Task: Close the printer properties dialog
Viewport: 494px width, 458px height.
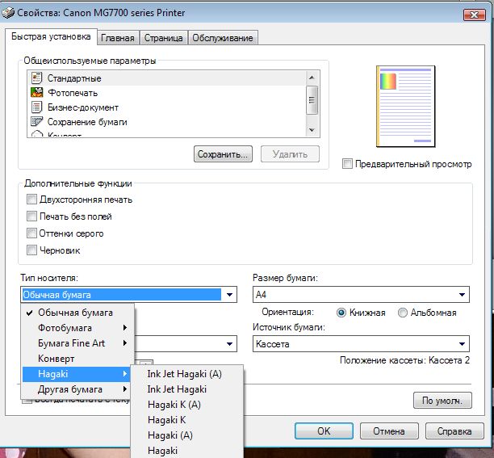Action: [x=474, y=15]
